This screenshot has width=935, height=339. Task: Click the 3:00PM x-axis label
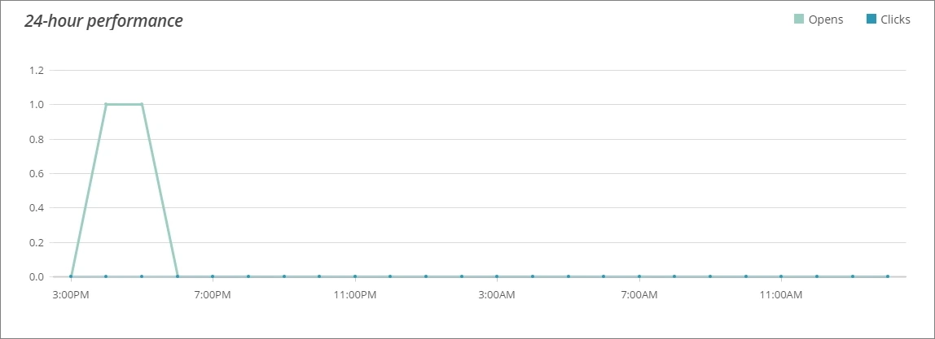71,295
